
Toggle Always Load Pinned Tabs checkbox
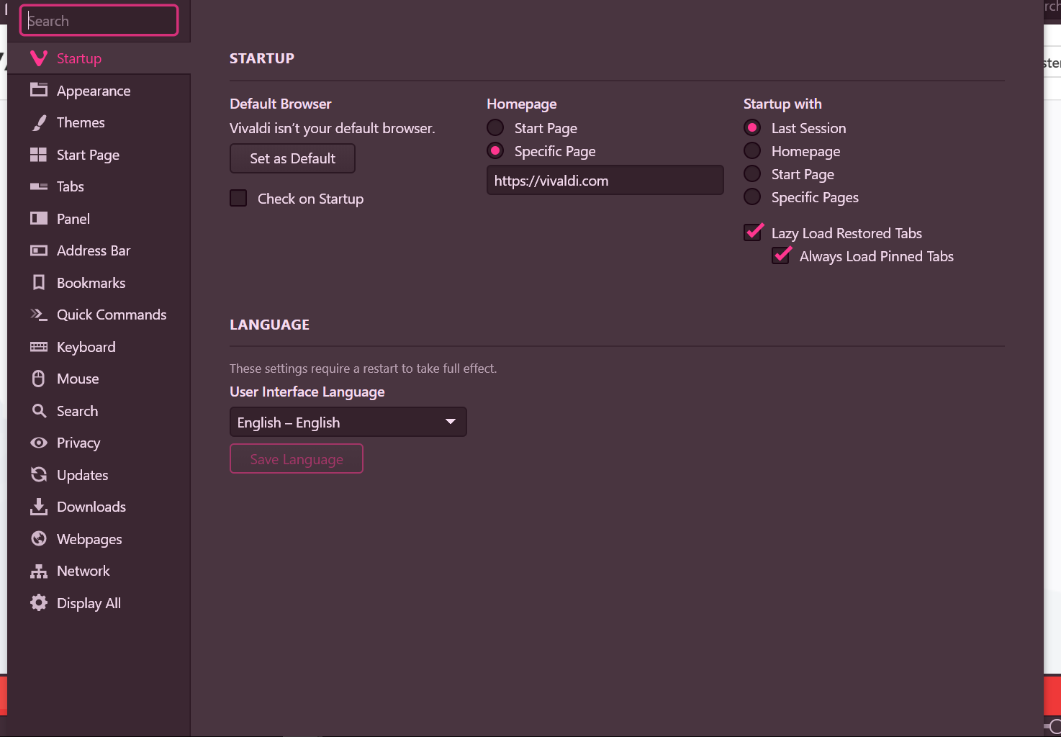click(781, 256)
